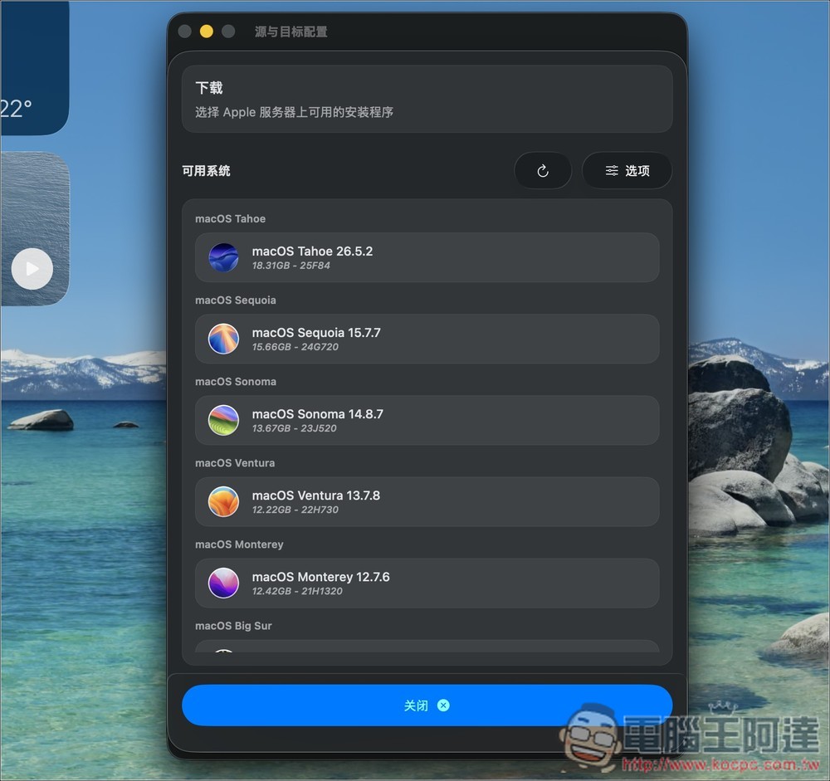Choose the macOS Ventura 13.7.8 installer row
This screenshot has height=781, width=830.
coord(427,502)
